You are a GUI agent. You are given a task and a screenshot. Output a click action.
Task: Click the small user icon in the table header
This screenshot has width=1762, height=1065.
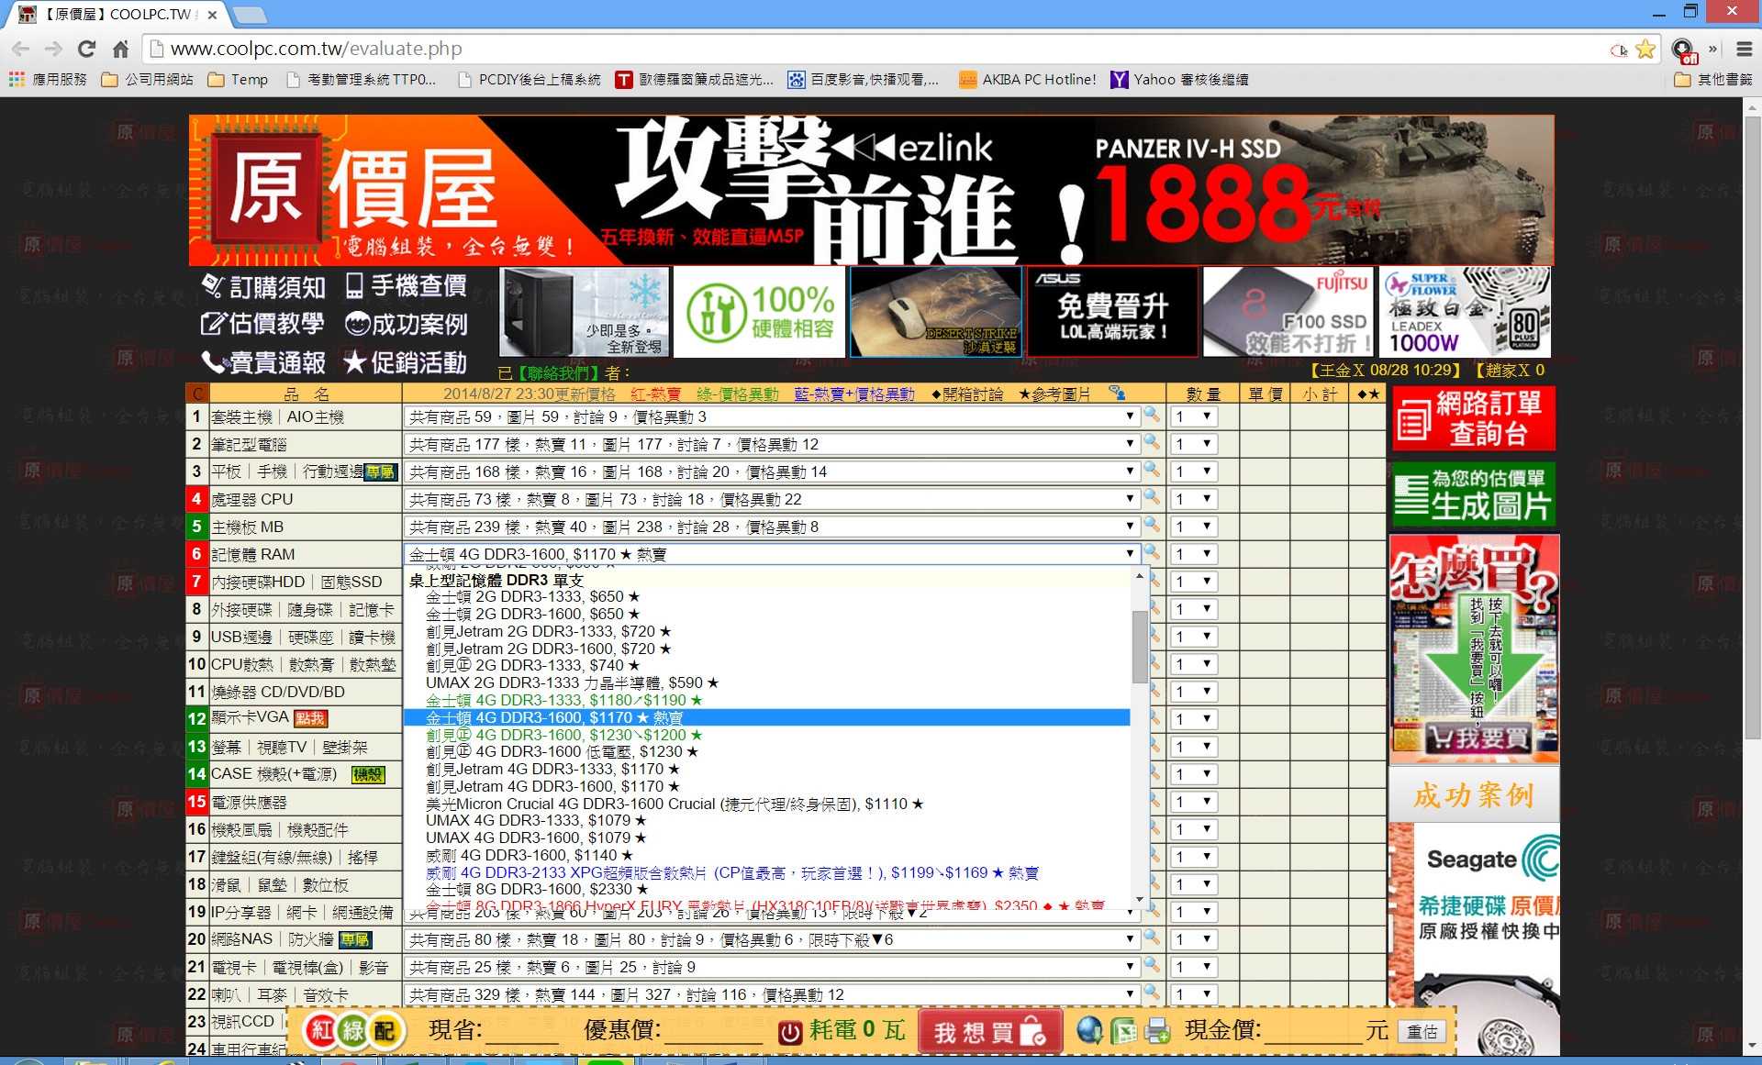1117,393
